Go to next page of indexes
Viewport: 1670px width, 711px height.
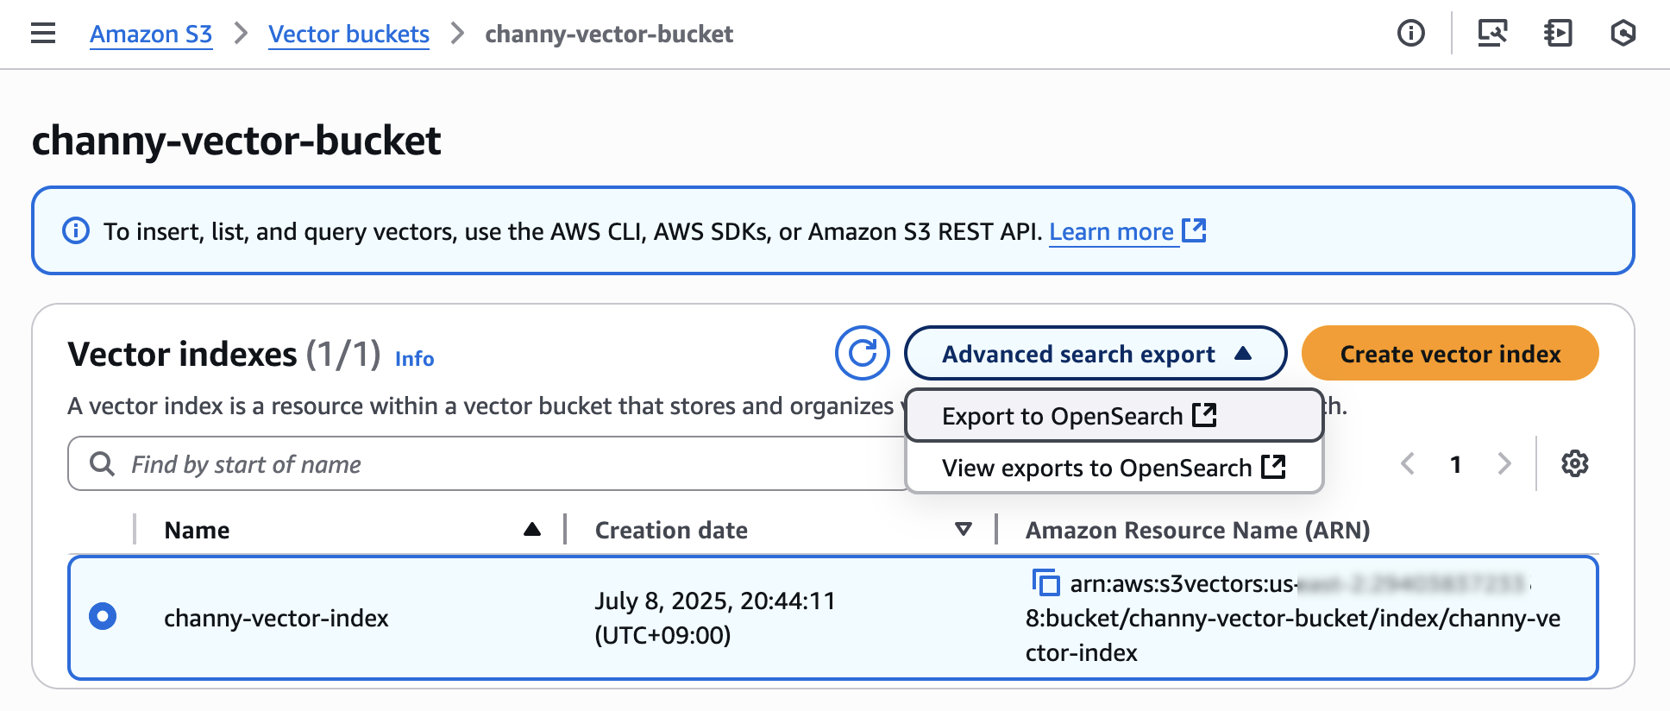coord(1504,463)
